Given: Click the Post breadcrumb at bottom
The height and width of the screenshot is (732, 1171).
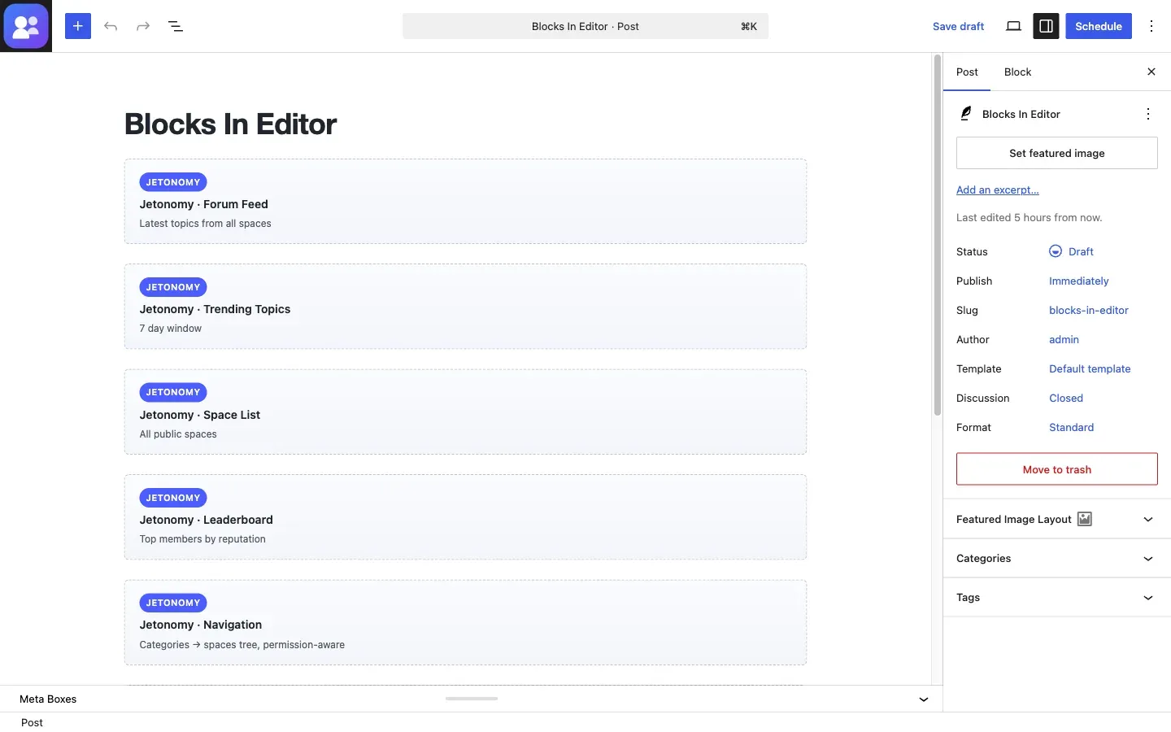Looking at the screenshot, I should pos(32,722).
